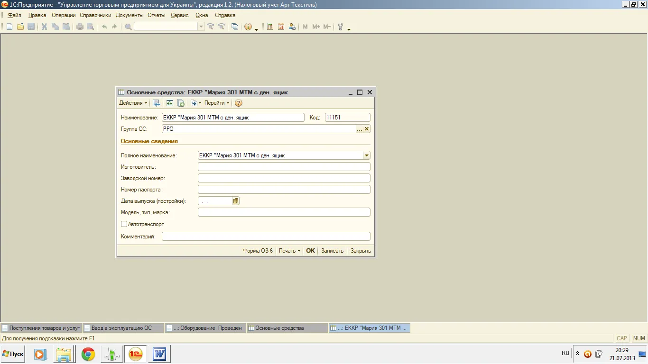Open the calendar toolbar icon
Image resolution: width=648 pixels, height=364 pixels.
281,27
